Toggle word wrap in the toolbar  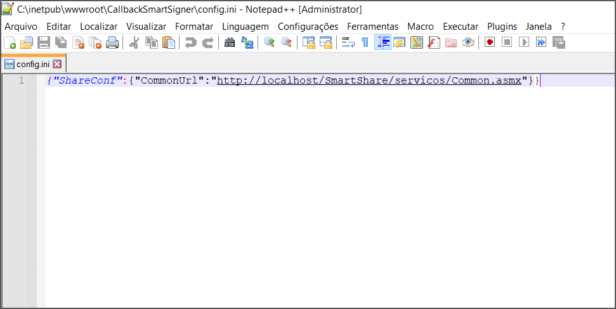(348, 42)
